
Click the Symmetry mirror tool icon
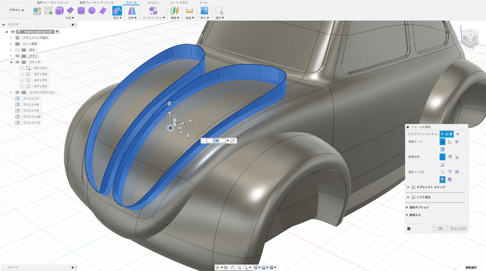pos(132,11)
